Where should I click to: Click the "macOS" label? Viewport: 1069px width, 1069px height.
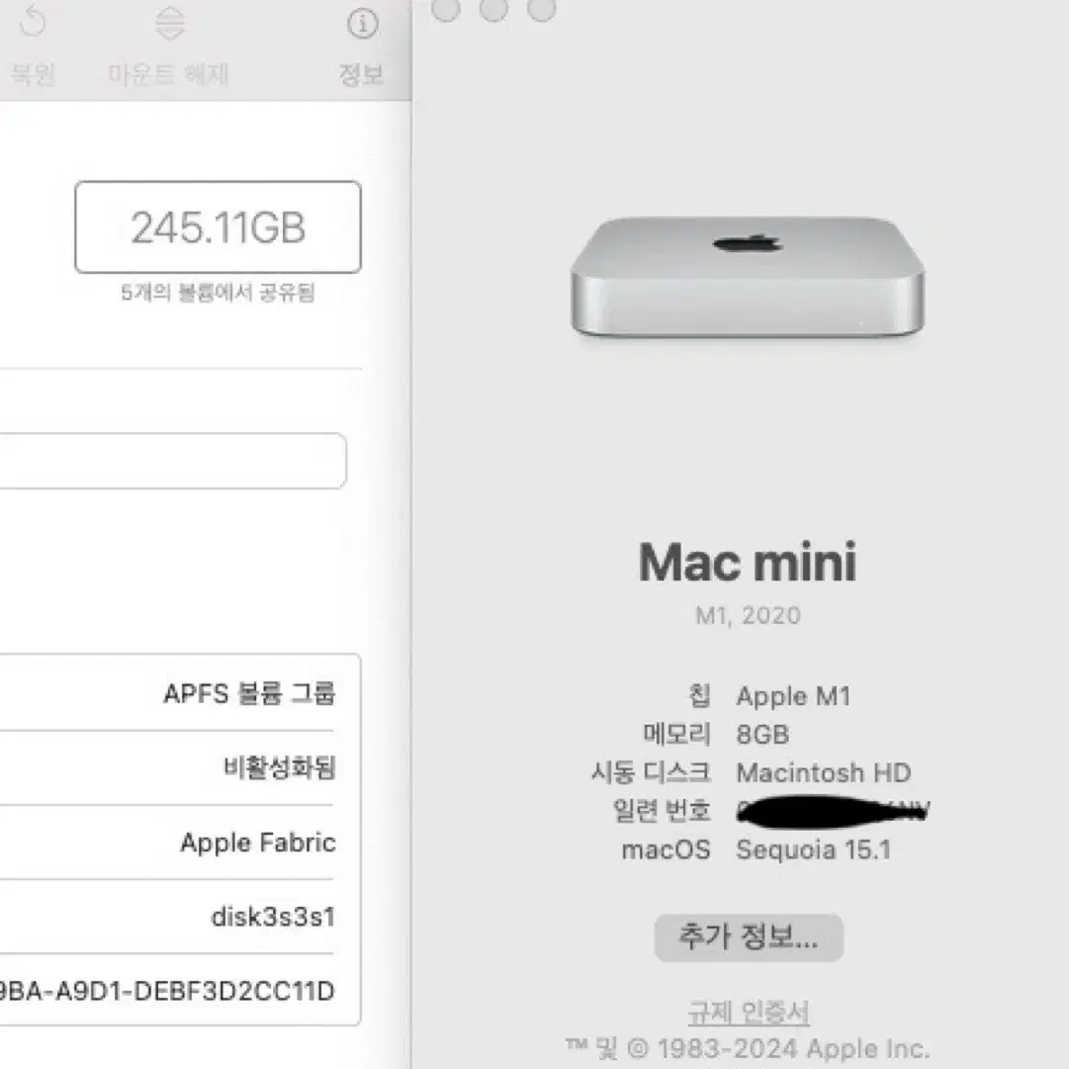click(x=667, y=850)
